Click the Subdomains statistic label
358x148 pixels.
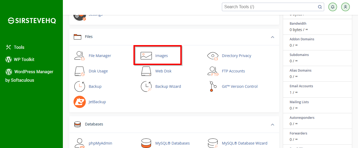[299, 55]
